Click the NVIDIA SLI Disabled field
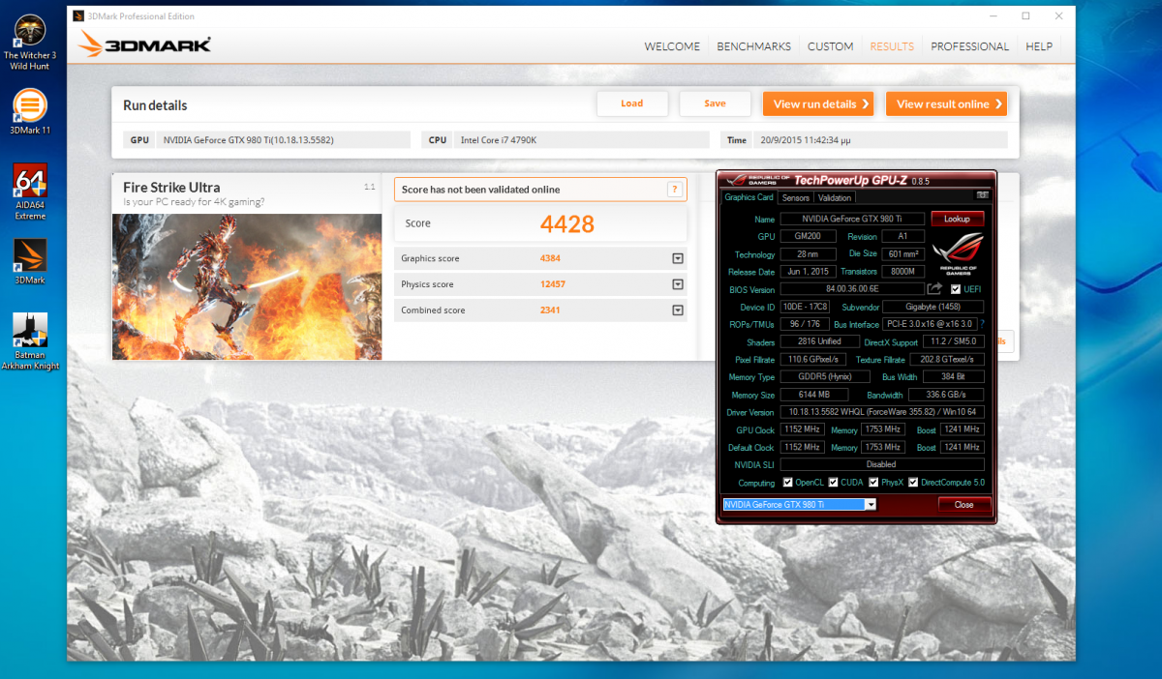The width and height of the screenshot is (1162, 679). tap(882, 464)
